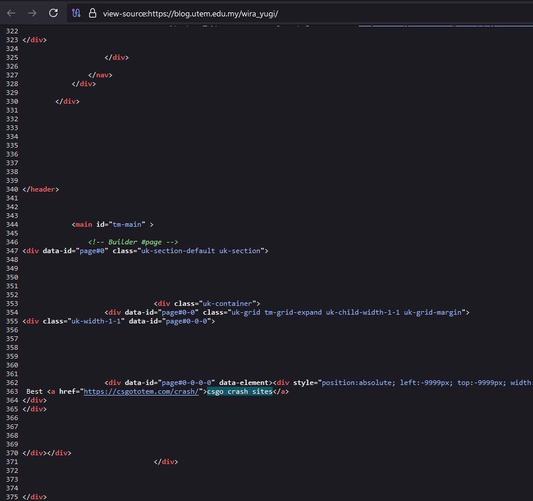Click the closing div on line 325
The image size is (533, 501).
117,57
